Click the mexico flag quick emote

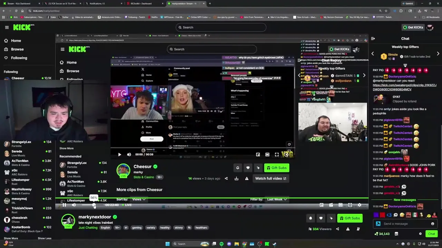pyautogui.click(x=415, y=215)
